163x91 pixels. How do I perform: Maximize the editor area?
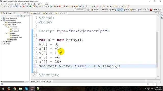(158, 13)
